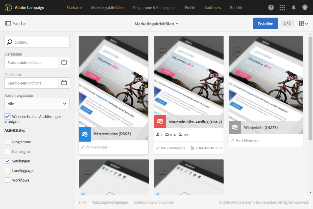Screen dimensions: 313x209
Task: Click the Startdatum date and time field
Action: 32,62
